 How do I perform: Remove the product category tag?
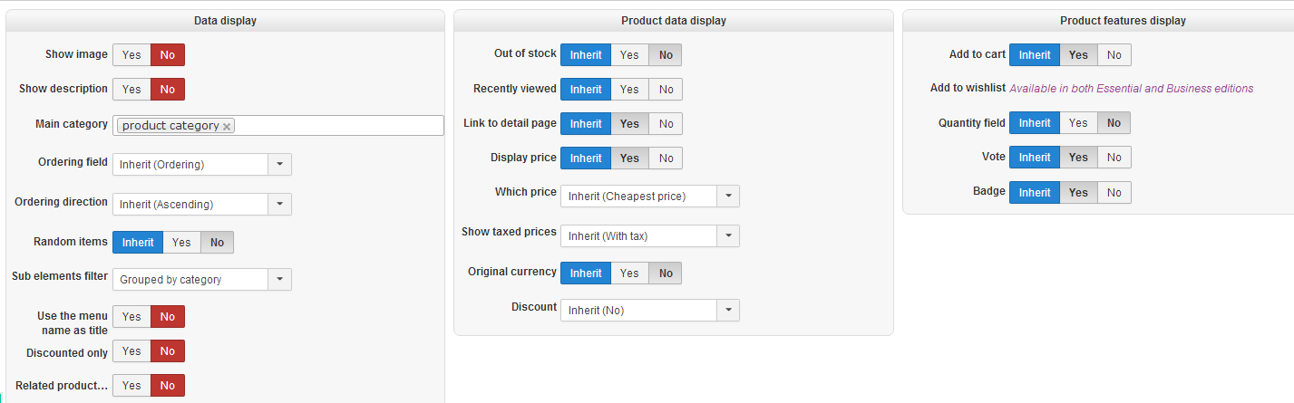[x=227, y=127]
